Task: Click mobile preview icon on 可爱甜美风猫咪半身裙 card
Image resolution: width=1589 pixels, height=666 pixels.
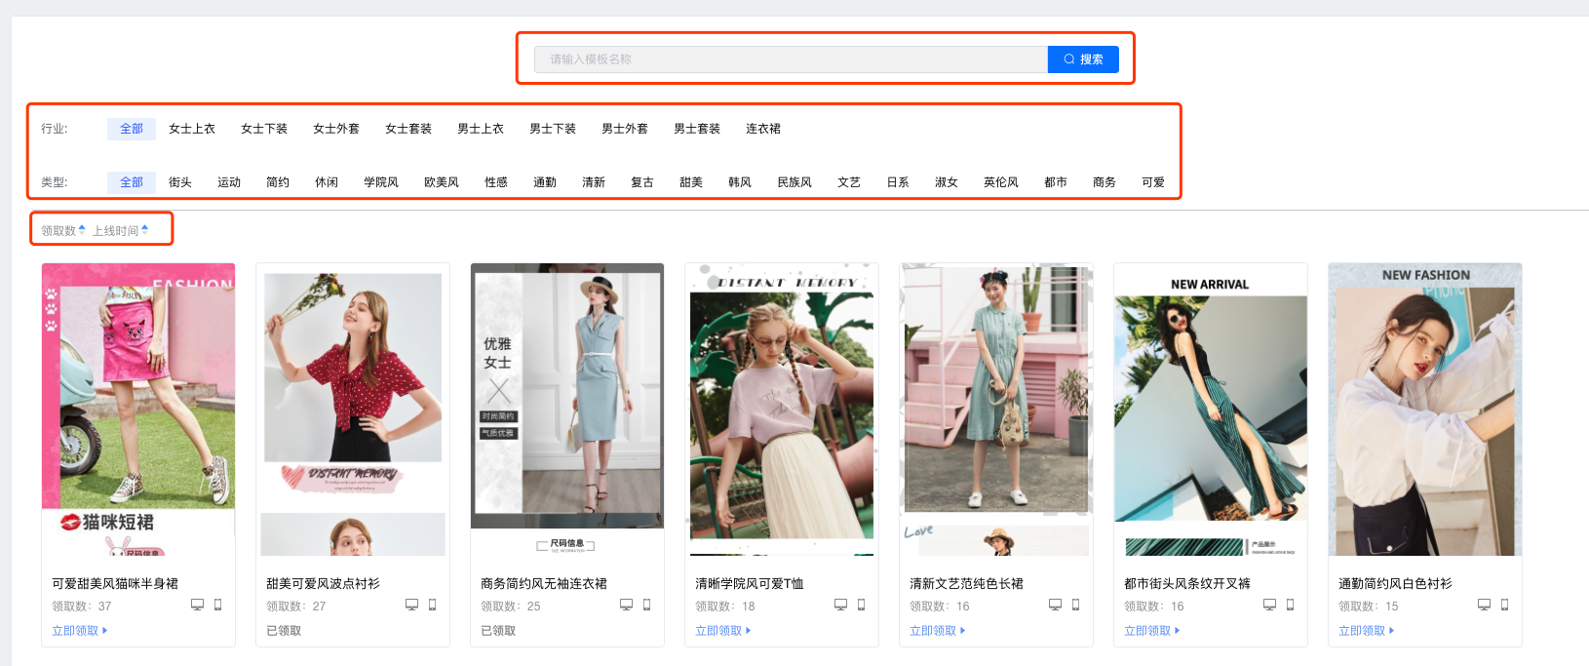Action: click(217, 605)
